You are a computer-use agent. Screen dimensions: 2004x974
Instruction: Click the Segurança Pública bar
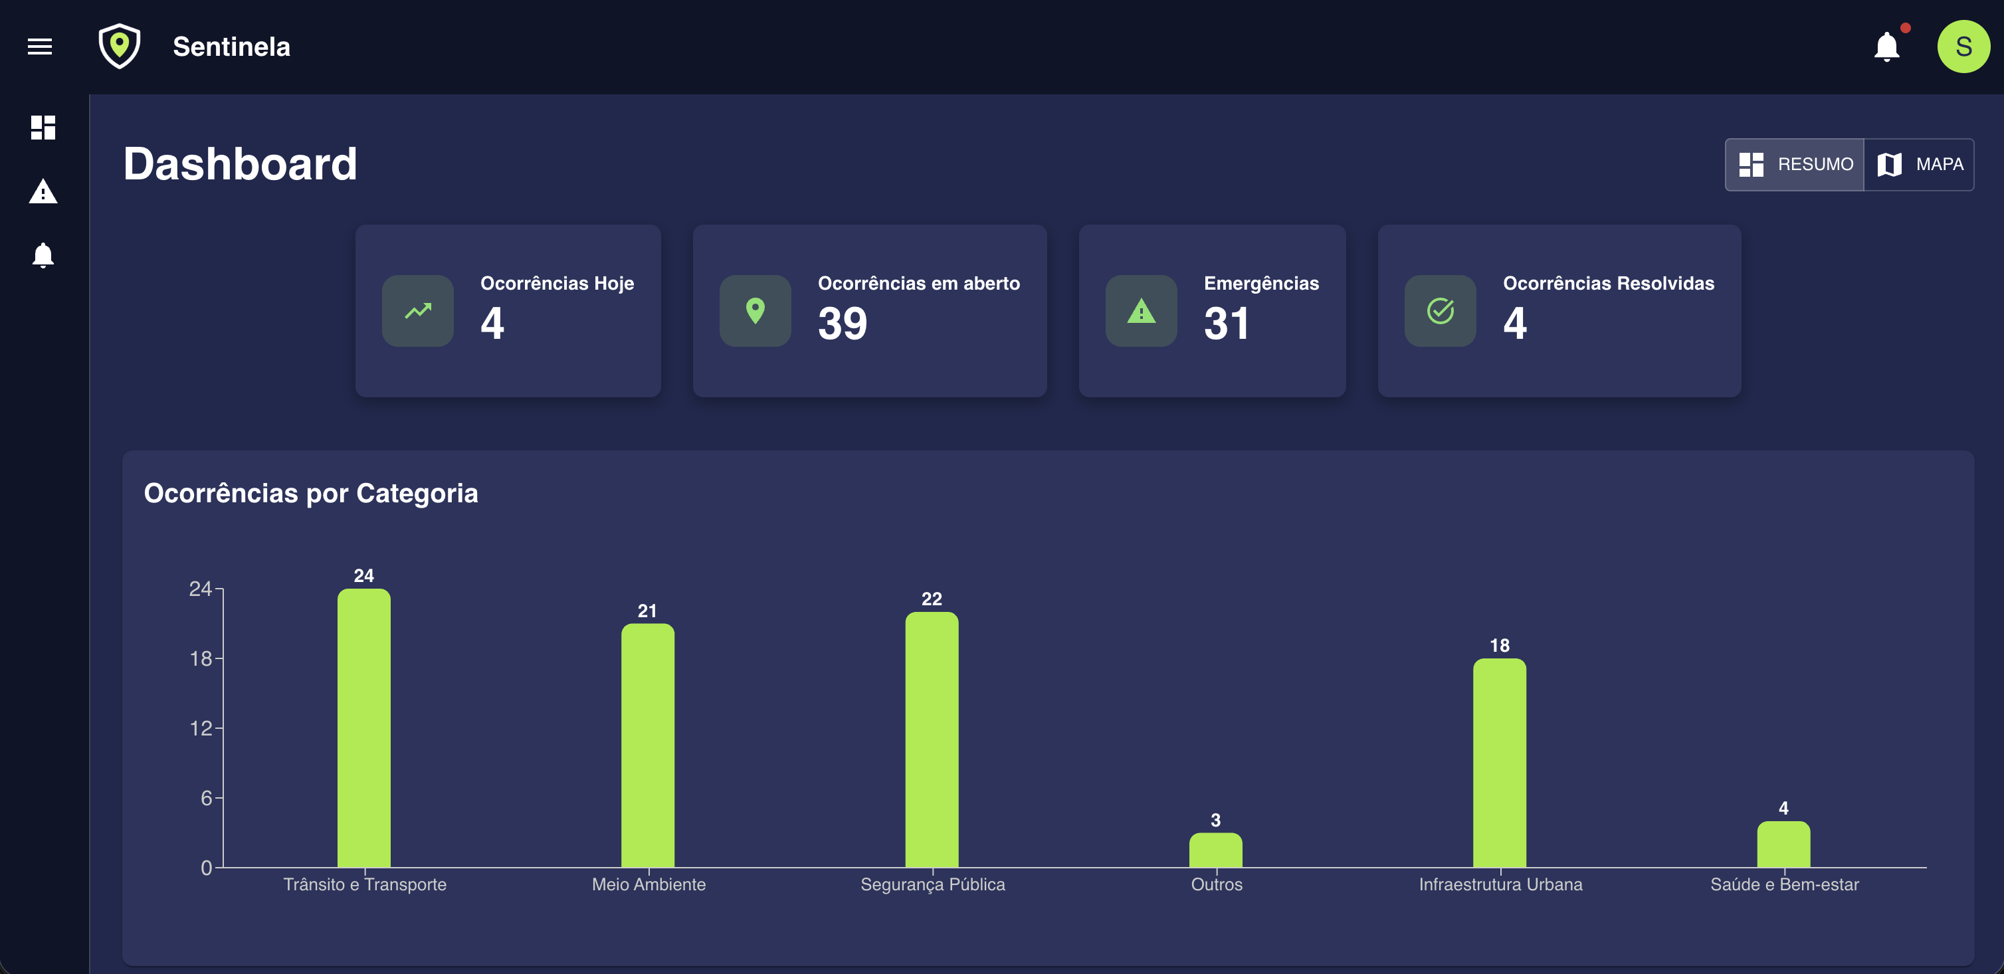[x=931, y=739]
